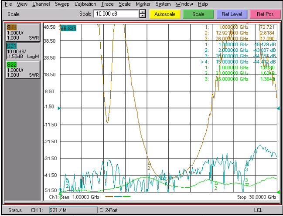Select marker 2 on the green S22 trace
283x216 pixels.
[215, 183]
